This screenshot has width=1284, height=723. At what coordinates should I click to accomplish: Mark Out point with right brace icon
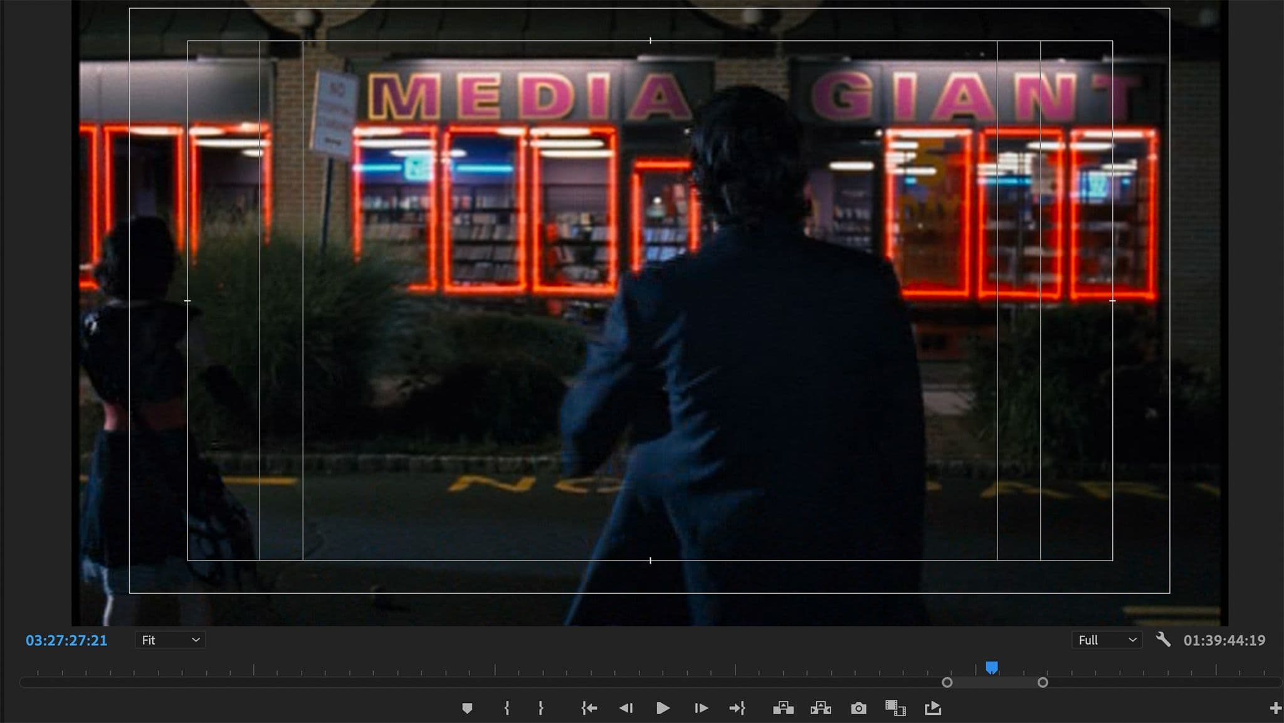[540, 708]
